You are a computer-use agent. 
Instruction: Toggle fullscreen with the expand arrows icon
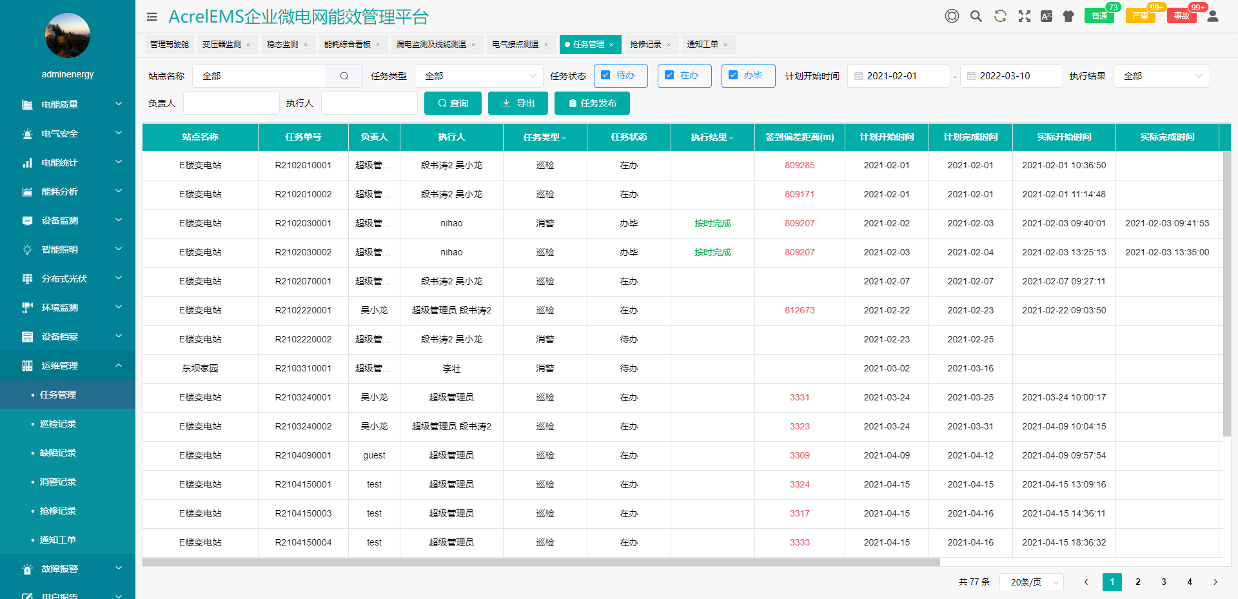[1025, 16]
